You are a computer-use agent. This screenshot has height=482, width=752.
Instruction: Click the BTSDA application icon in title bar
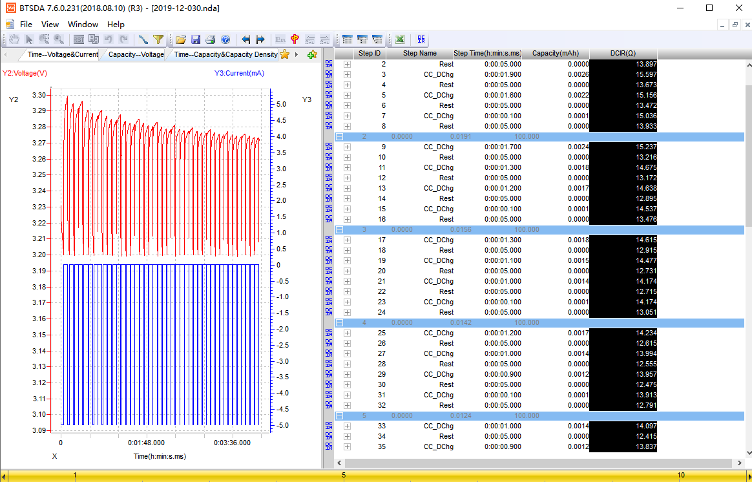[10, 8]
